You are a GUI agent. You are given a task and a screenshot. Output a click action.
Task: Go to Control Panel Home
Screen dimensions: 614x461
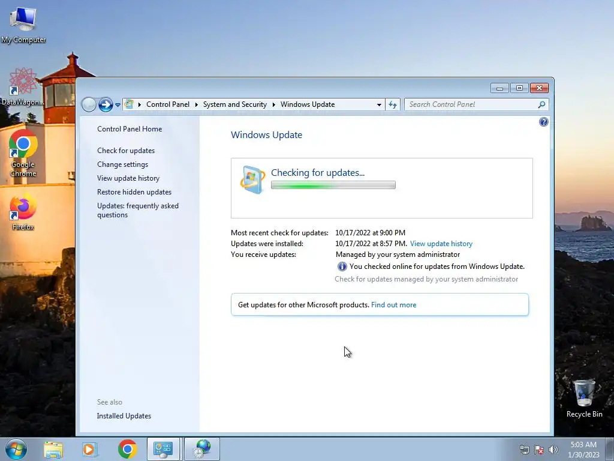(130, 129)
